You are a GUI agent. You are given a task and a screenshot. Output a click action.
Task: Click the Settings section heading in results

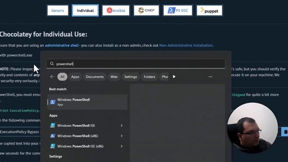(x=55, y=157)
